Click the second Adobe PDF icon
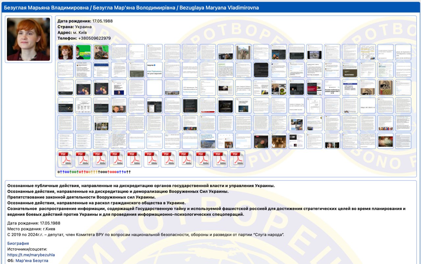 [83, 159]
